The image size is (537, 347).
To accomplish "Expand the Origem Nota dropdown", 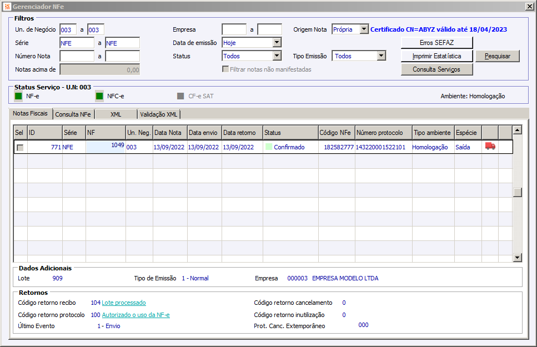I will pyautogui.click(x=364, y=29).
